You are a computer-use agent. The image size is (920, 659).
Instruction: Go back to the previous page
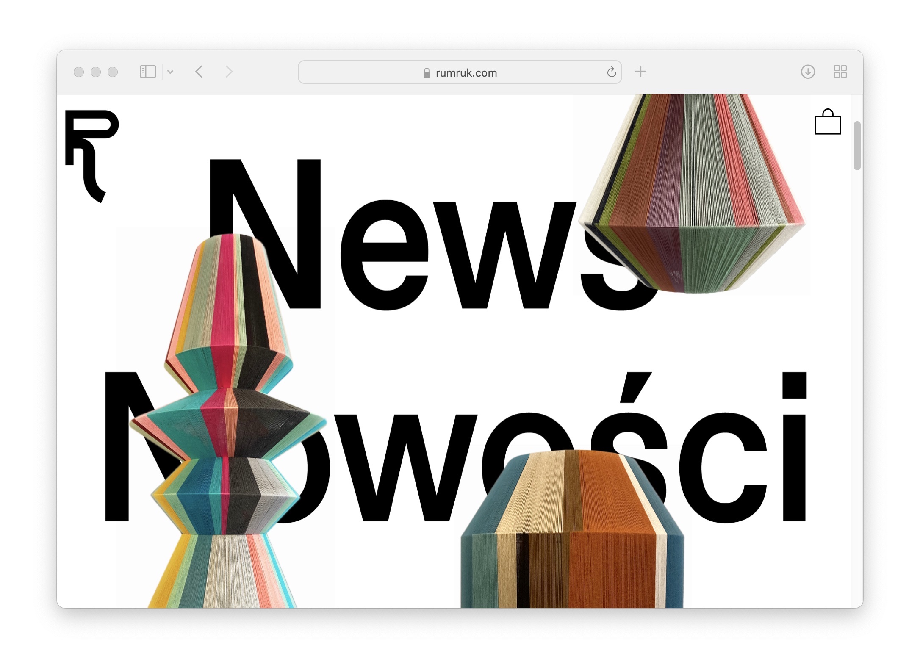coord(199,72)
